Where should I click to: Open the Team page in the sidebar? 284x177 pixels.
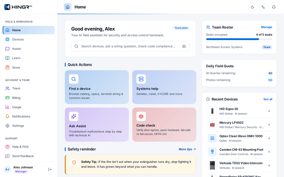coord(29,88)
